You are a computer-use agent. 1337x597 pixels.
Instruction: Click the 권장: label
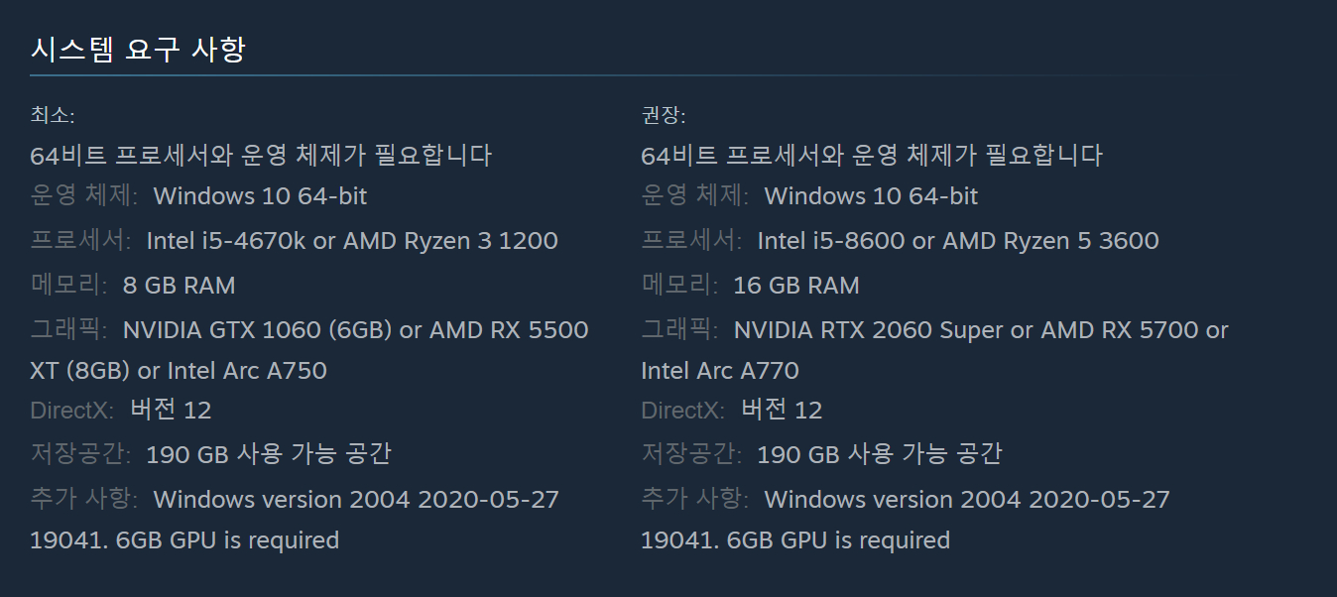(663, 115)
